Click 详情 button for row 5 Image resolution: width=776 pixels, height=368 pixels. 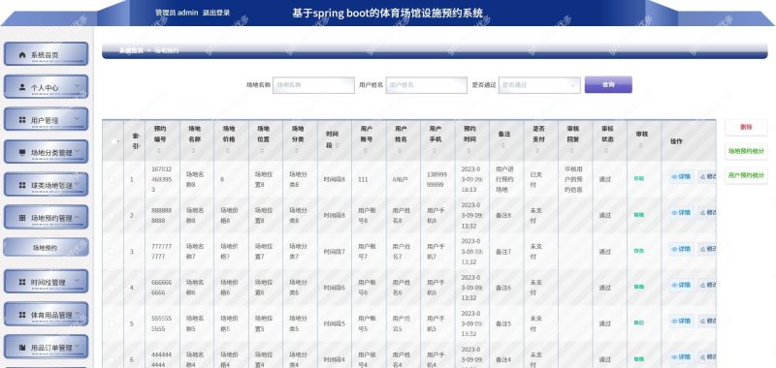click(681, 322)
